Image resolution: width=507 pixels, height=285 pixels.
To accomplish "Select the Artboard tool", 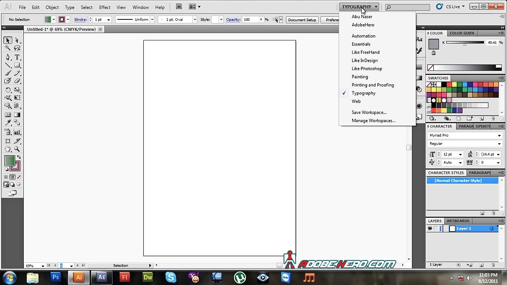I will (x=8, y=141).
